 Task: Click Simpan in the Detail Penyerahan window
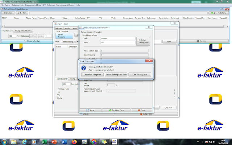(x=91, y=110)
